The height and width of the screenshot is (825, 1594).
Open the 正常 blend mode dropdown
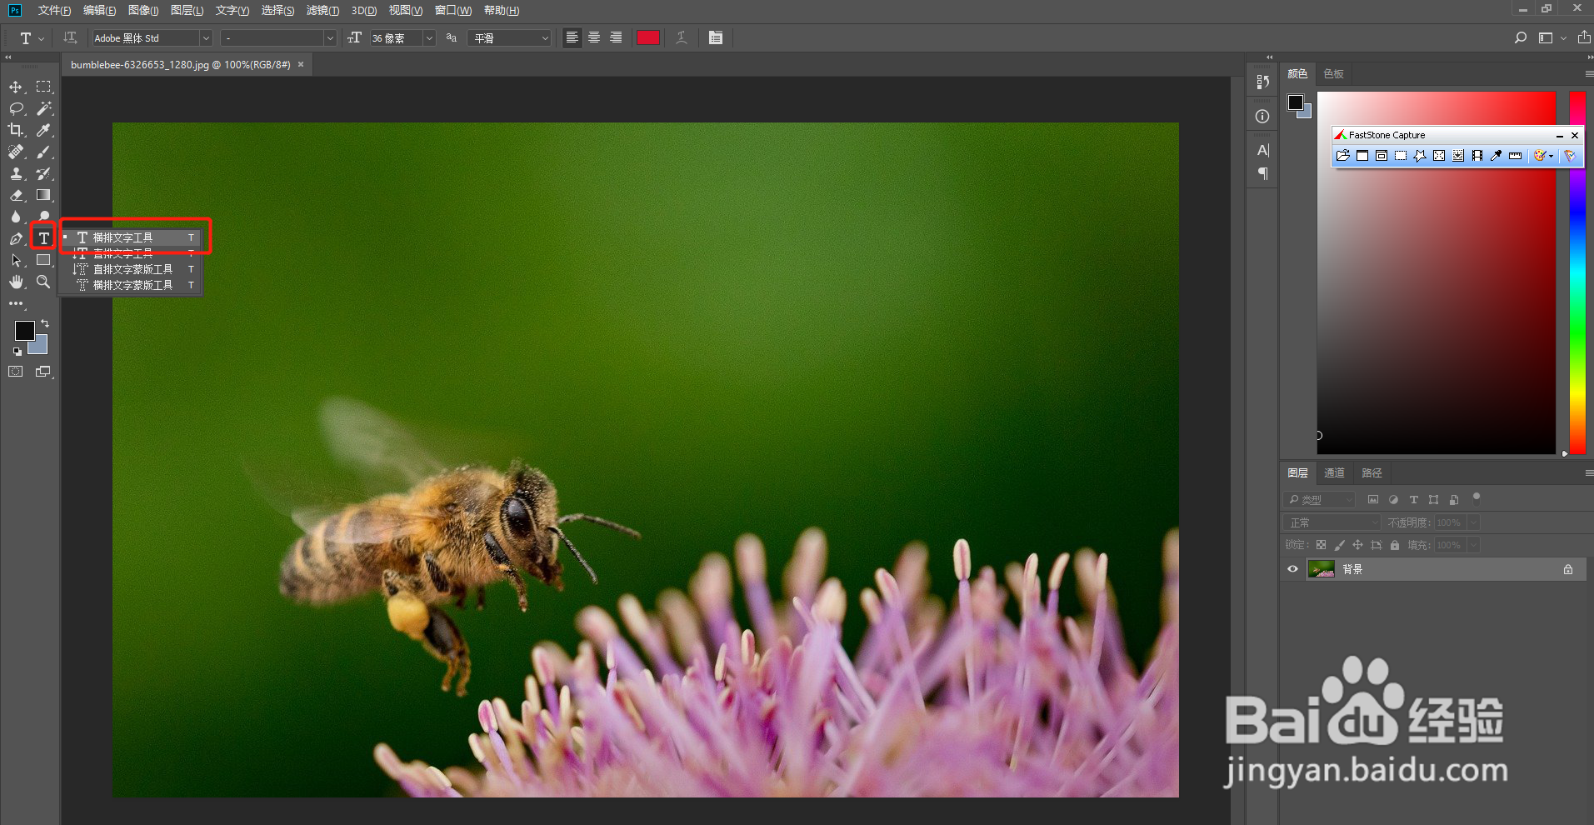coord(1332,522)
